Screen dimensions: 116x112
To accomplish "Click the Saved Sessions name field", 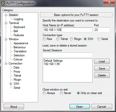I will pos(68,55).
